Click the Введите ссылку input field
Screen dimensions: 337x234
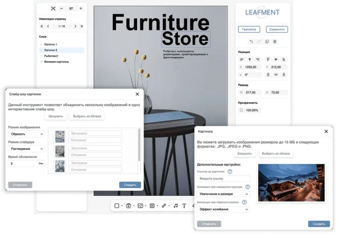click(x=224, y=178)
